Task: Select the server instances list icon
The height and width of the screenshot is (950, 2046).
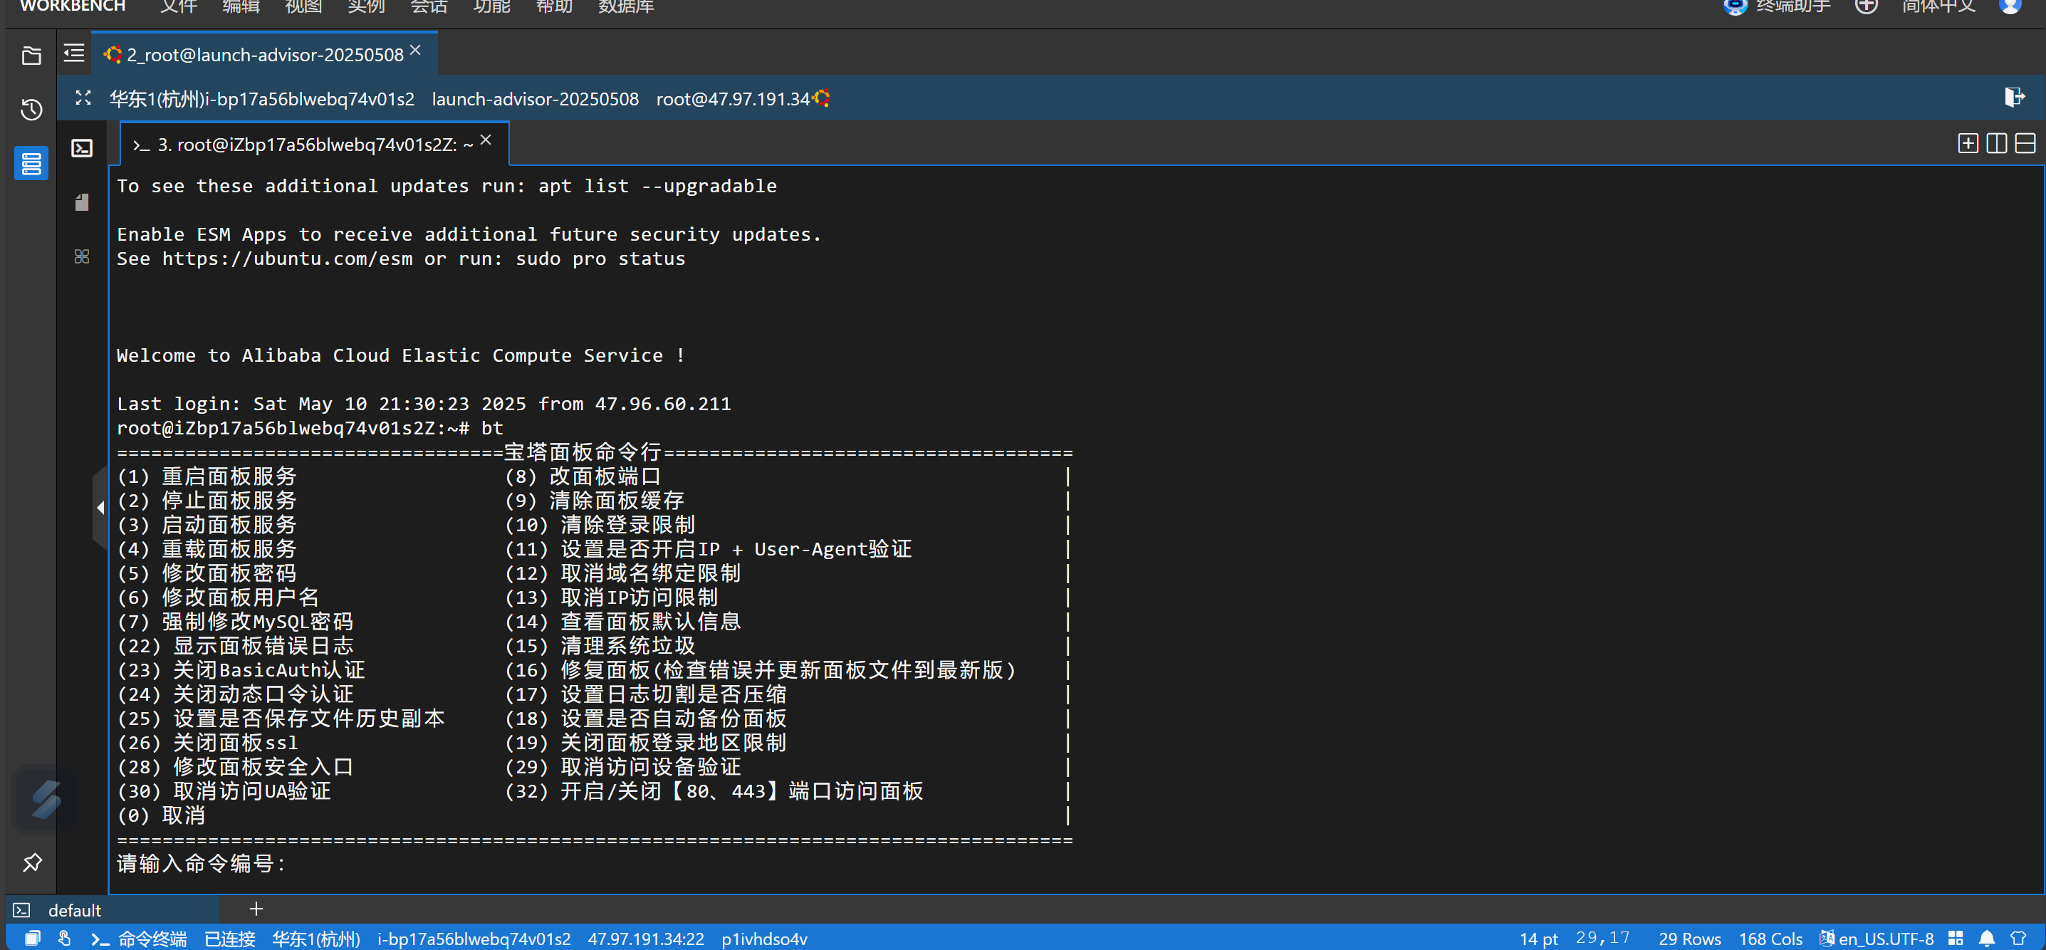Action: (x=31, y=164)
